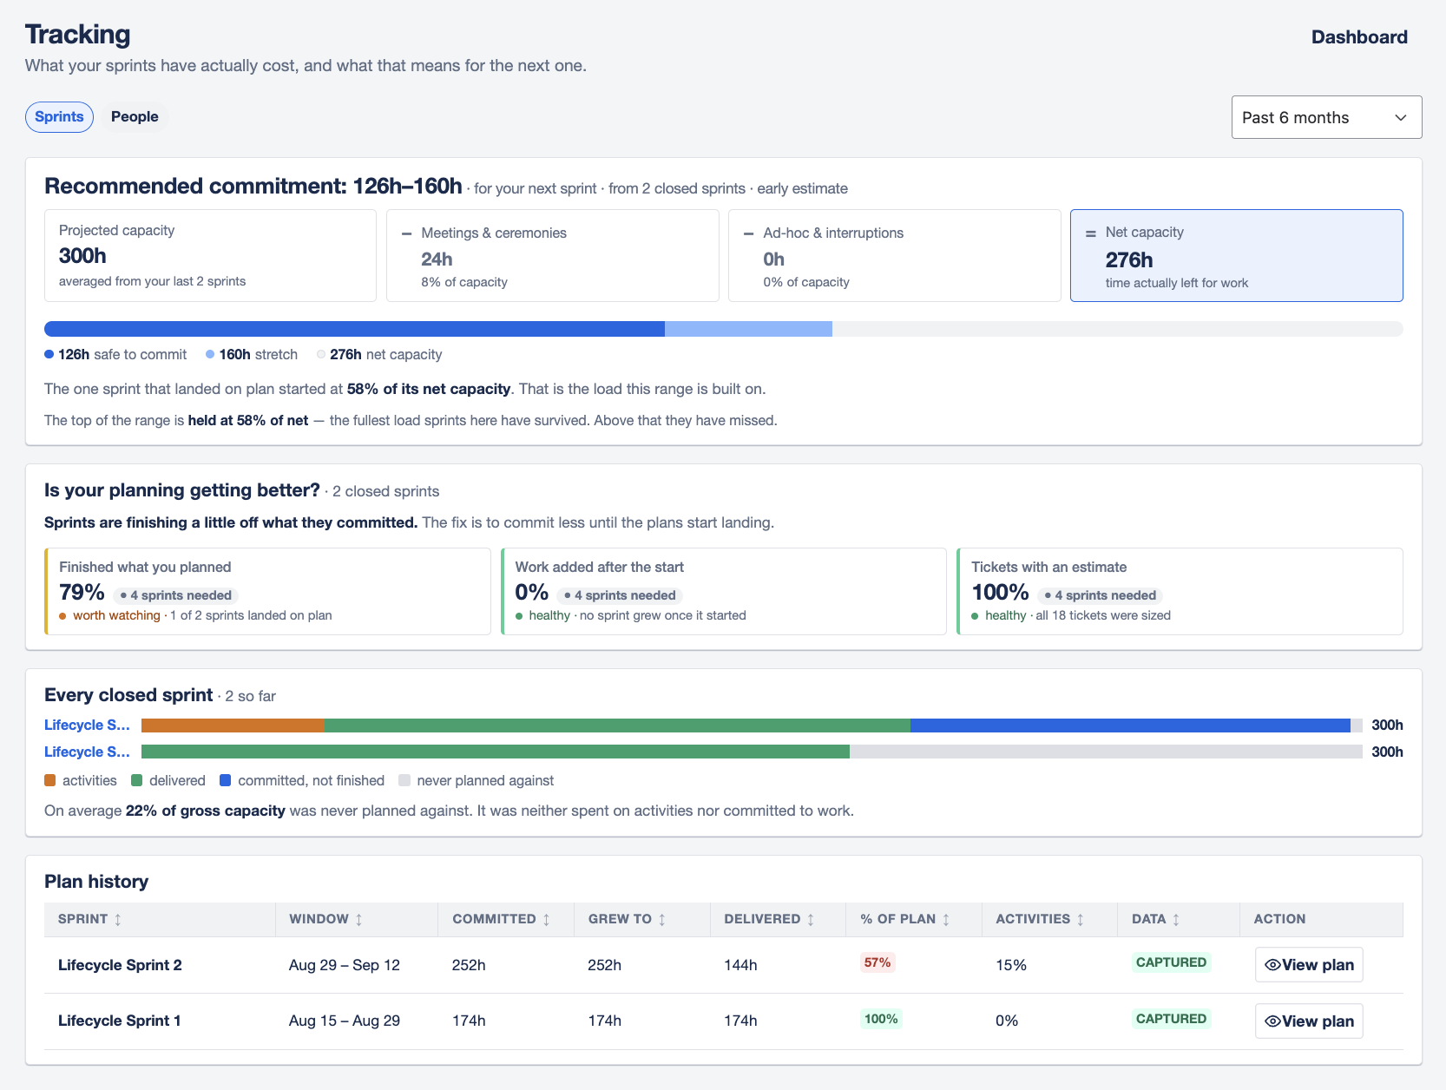Click the 100% of plan badge
This screenshot has width=1446, height=1090.
point(881,1019)
